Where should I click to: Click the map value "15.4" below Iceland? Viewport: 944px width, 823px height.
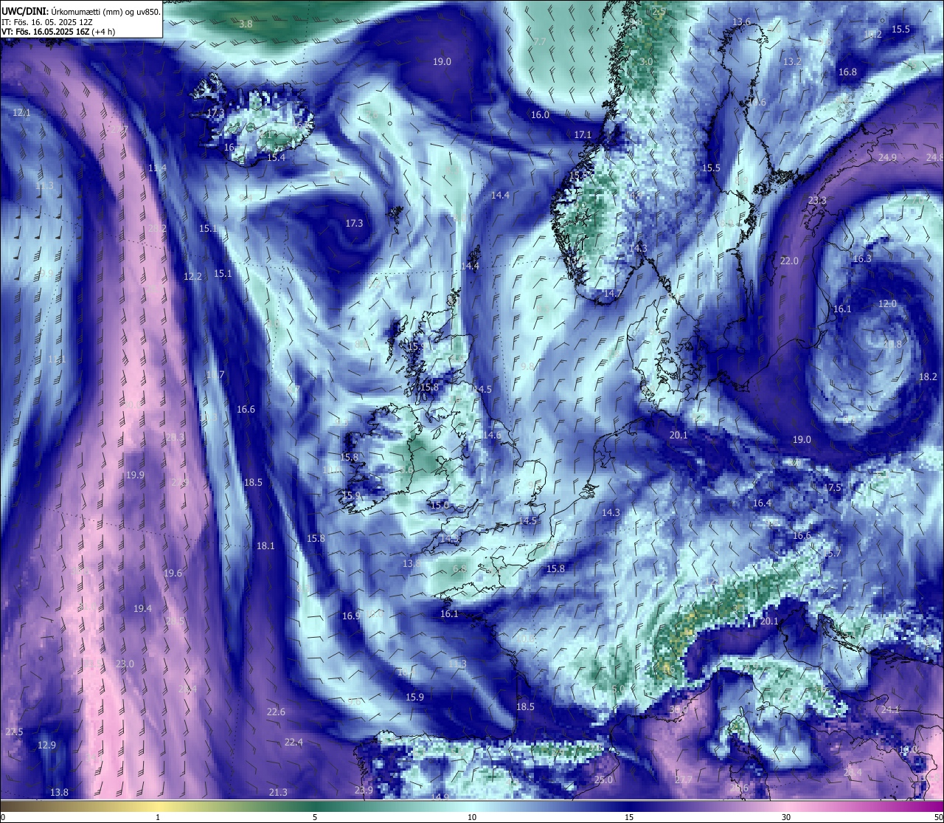[x=276, y=158]
